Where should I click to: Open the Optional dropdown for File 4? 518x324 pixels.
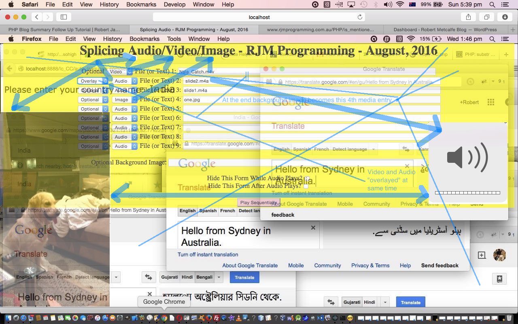[93, 100]
